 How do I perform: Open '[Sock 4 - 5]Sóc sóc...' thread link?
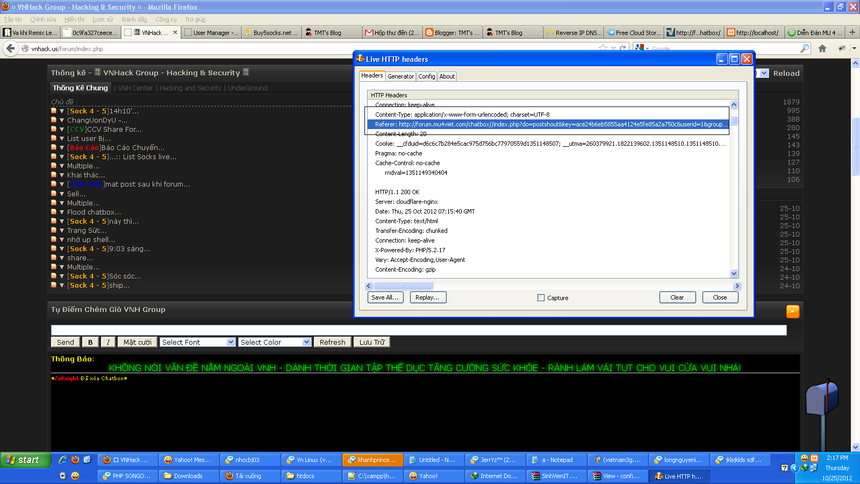click(104, 276)
